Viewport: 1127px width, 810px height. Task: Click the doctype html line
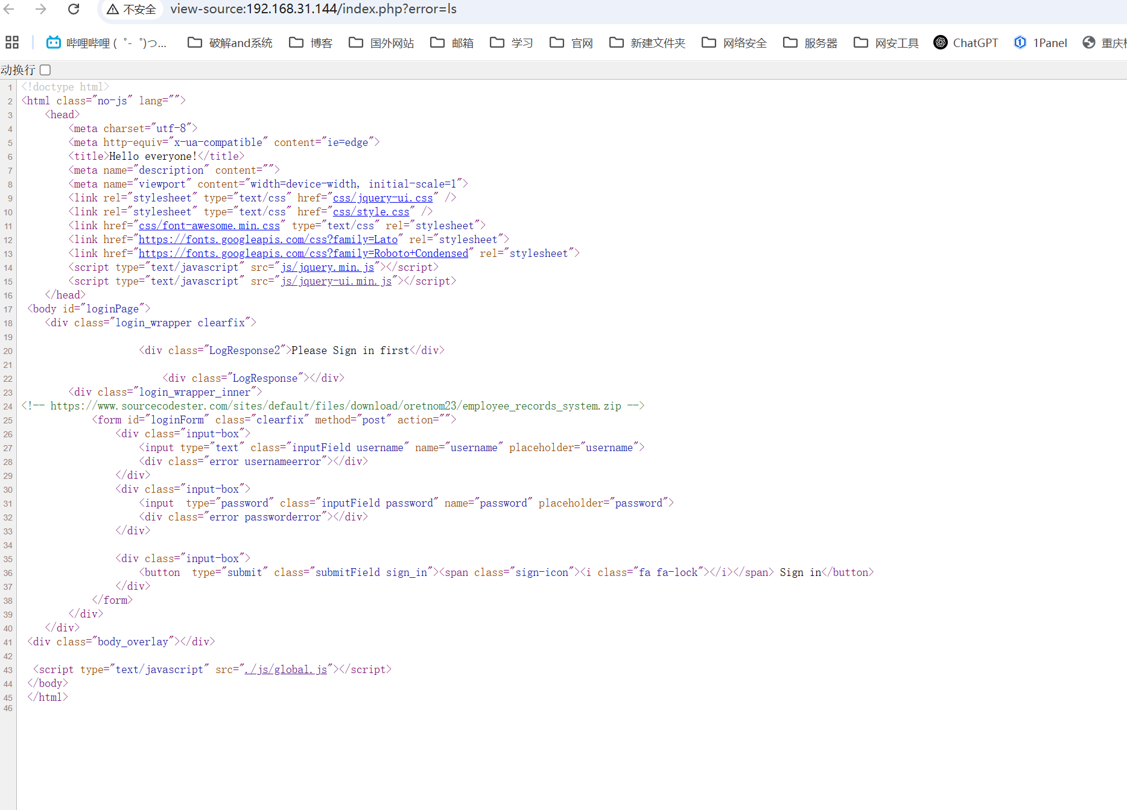coord(65,87)
